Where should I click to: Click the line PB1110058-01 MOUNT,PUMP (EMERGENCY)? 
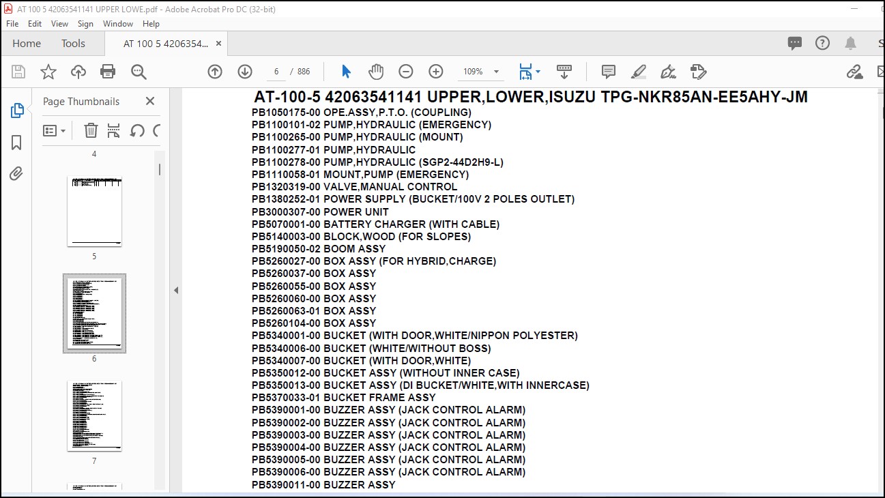click(x=360, y=175)
